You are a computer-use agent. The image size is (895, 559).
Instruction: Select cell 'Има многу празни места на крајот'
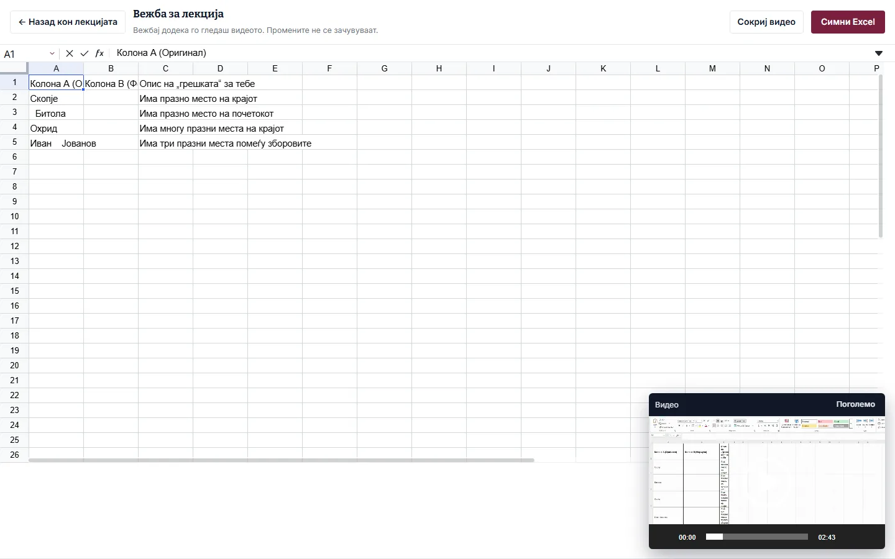pos(165,128)
